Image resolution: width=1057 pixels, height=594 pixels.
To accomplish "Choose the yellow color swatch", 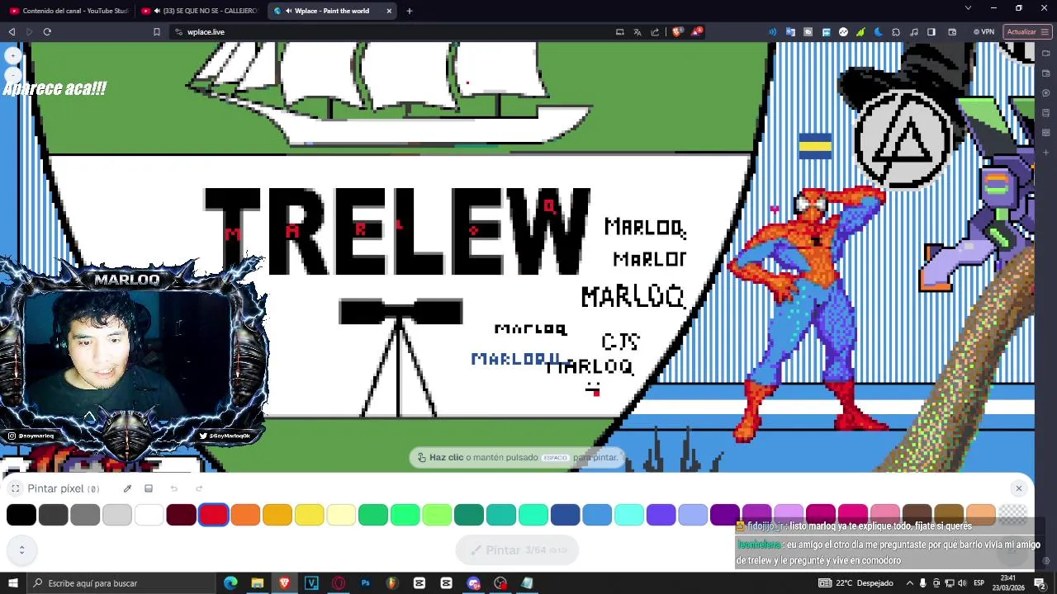I will coord(309,515).
